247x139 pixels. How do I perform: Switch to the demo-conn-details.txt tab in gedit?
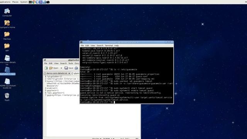tap(57, 73)
